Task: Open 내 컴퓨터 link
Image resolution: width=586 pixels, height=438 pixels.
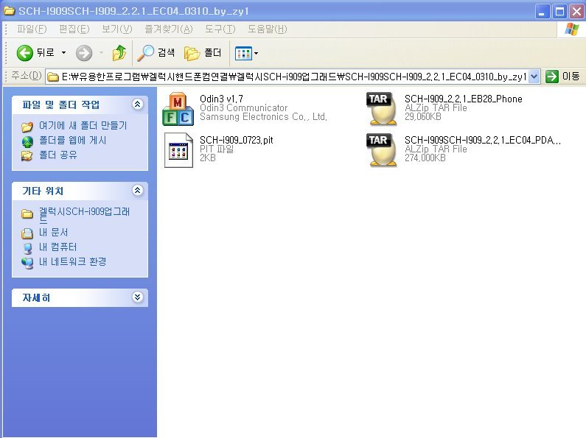Action: coord(58,247)
